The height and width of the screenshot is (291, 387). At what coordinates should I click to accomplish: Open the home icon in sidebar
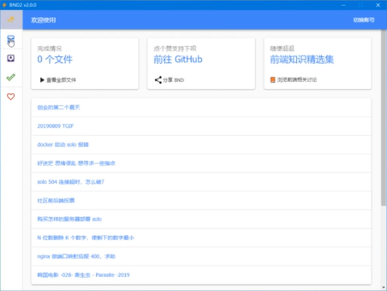tap(11, 19)
